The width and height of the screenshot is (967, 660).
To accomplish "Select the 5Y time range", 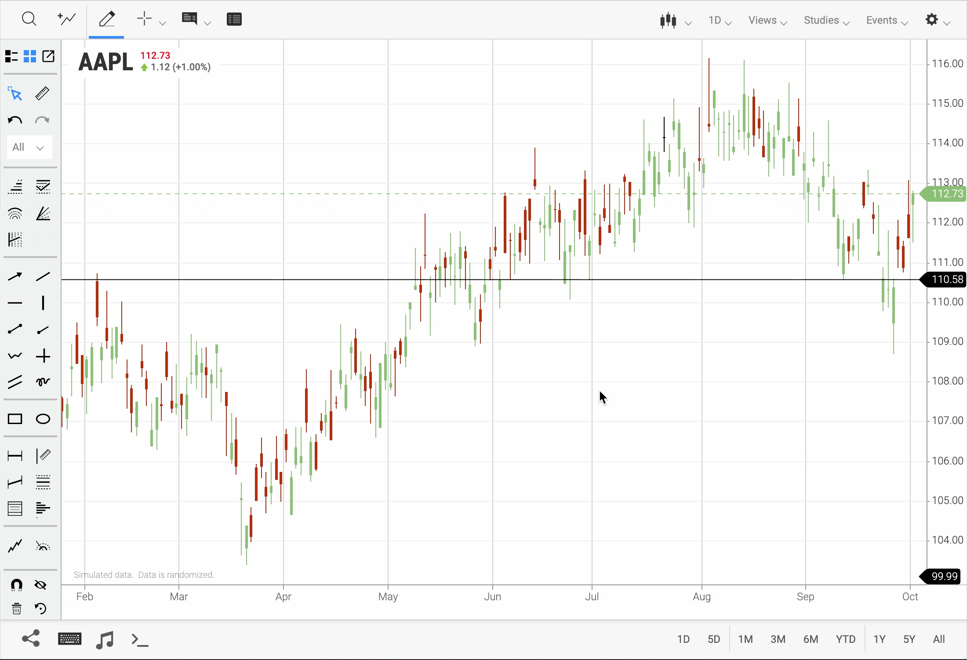I will pos(909,639).
